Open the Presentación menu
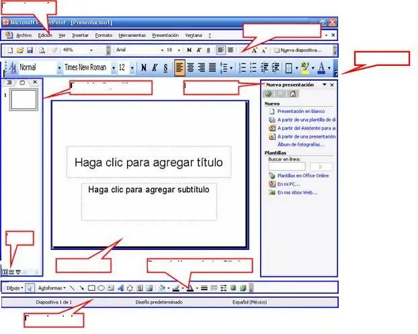 point(165,35)
